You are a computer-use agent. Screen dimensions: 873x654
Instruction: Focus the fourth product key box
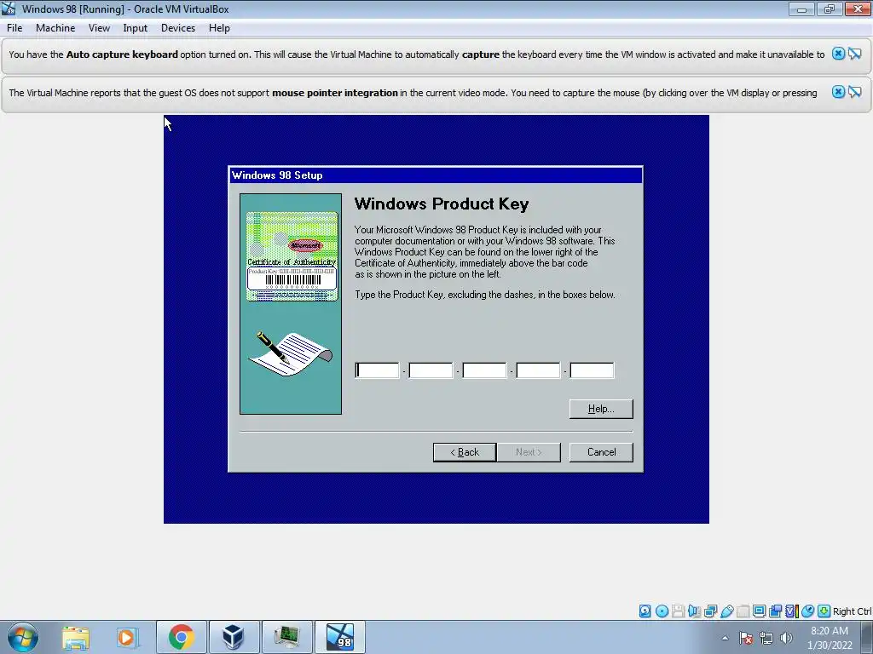[x=539, y=370]
